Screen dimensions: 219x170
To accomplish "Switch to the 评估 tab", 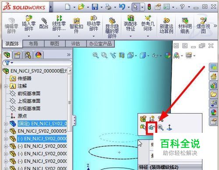I will click(75, 44).
